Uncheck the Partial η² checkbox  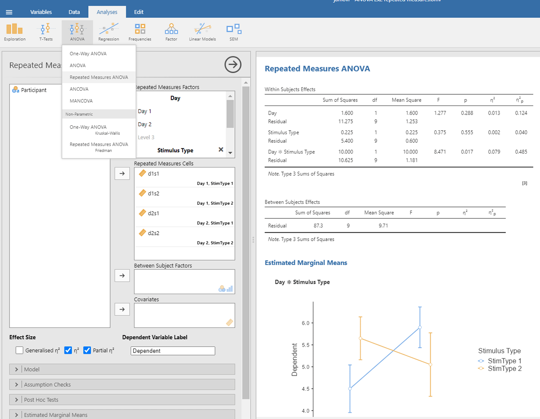[87, 350]
